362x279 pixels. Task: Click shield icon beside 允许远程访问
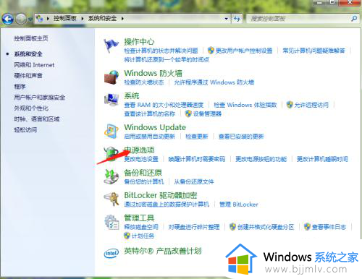pyautogui.click(x=290, y=105)
